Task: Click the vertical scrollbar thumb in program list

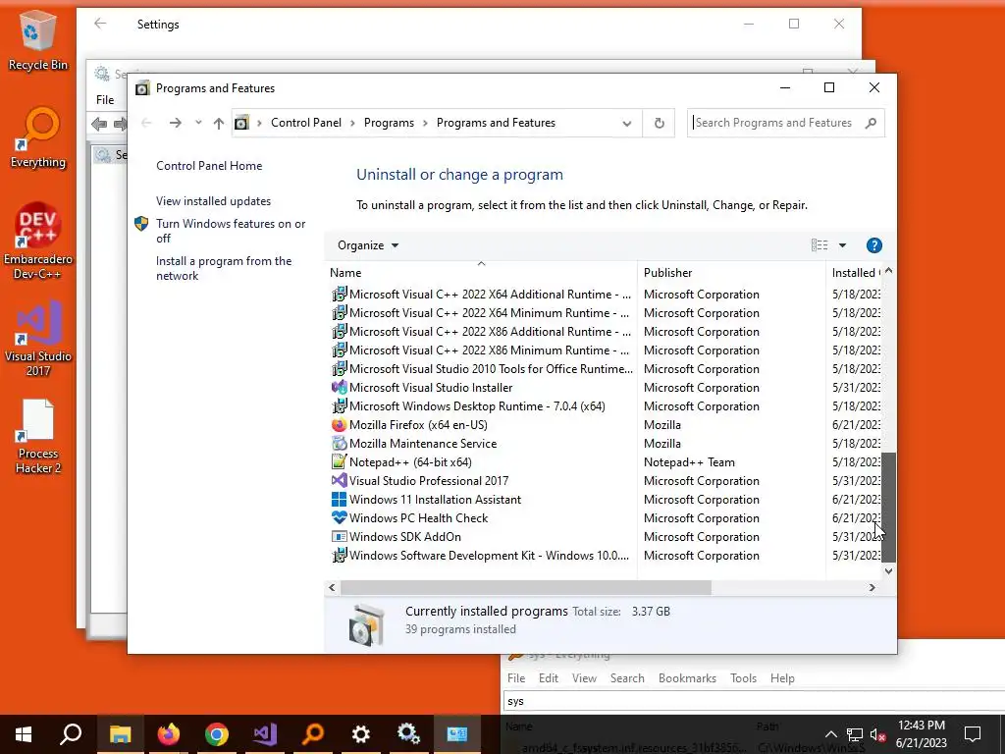Action: [888, 508]
